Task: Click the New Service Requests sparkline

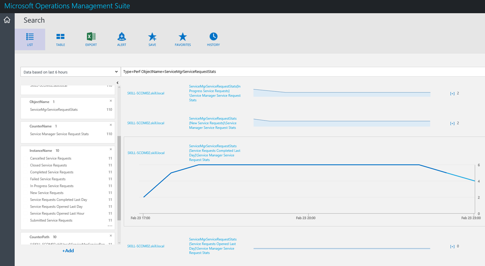Action: (342, 123)
